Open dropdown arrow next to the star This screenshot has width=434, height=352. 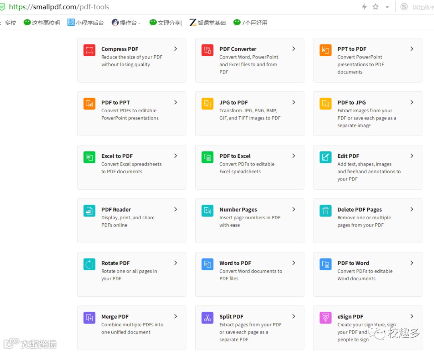[x=387, y=7]
